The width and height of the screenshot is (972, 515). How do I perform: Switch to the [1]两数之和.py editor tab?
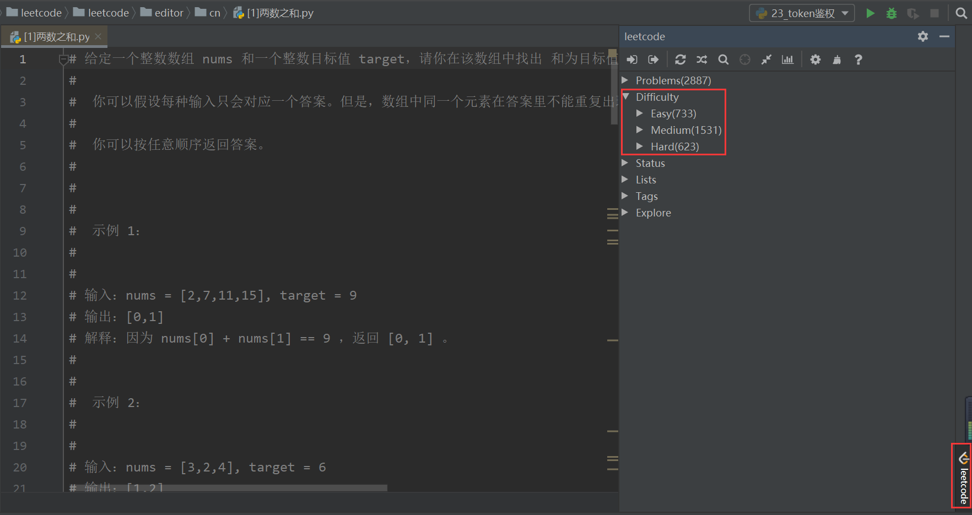(55, 36)
